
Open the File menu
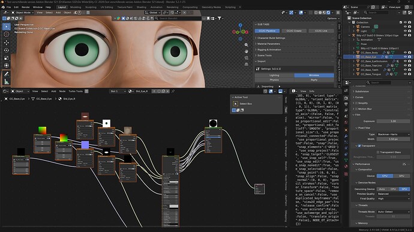[x=9, y=7]
